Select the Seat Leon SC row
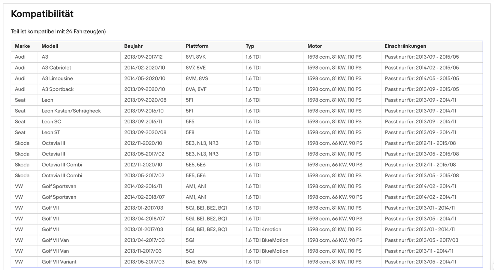 (247, 122)
